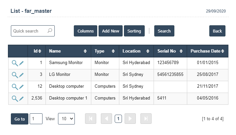Viewport: 236px width, 135px height.
Task: Open the View rows-per-page dropdown
Action: (x=66, y=119)
